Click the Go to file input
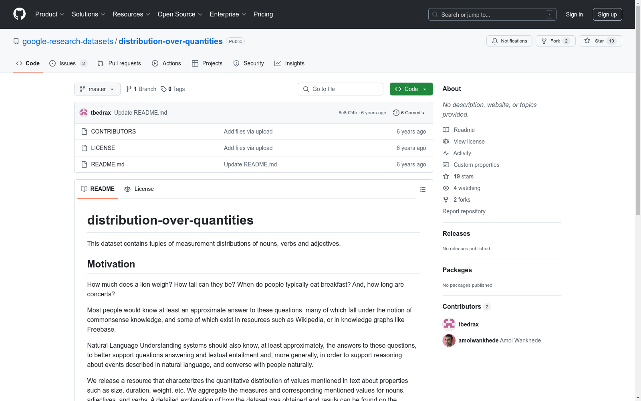The width and height of the screenshot is (641, 401). point(341,89)
